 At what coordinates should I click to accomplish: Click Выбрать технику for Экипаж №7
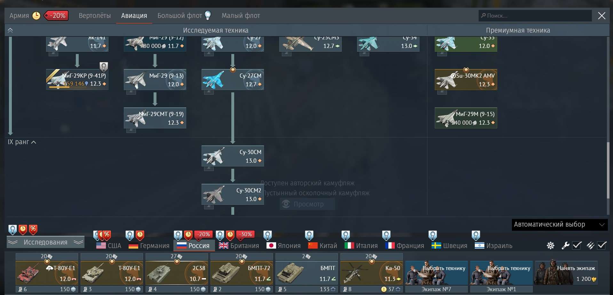pyautogui.click(x=436, y=273)
